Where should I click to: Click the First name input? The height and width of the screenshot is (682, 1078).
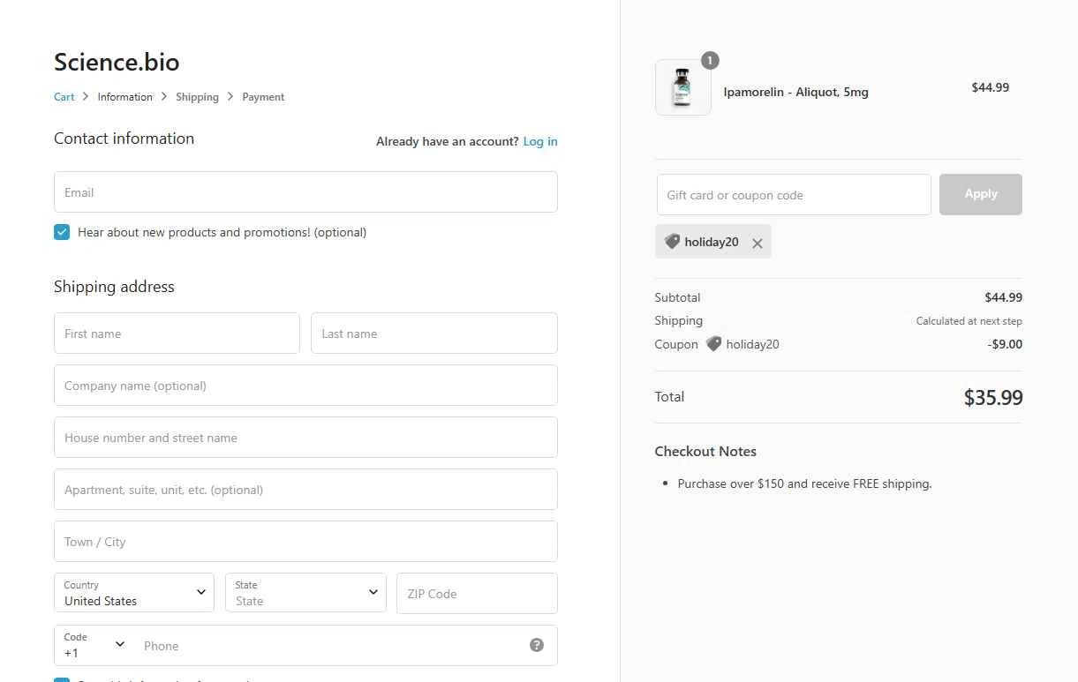(x=177, y=334)
